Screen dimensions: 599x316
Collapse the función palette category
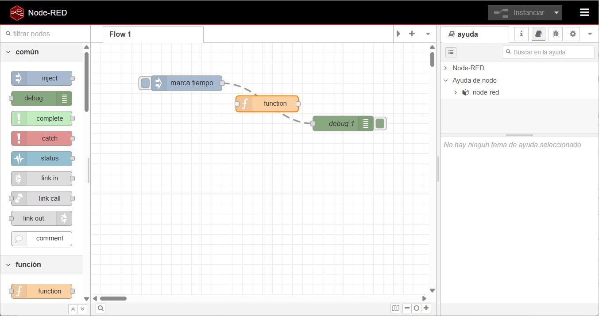[x=8, y=264]
